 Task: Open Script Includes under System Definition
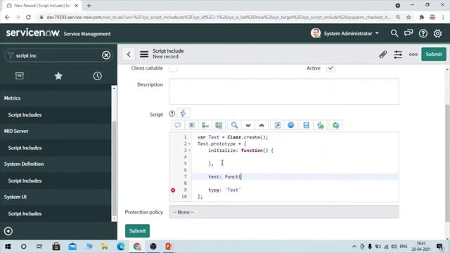[25, 181]
